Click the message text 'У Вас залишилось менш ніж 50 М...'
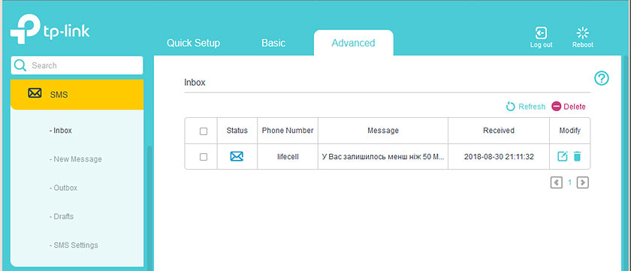The width and height of the screenshot is (631, 271). 382,157
